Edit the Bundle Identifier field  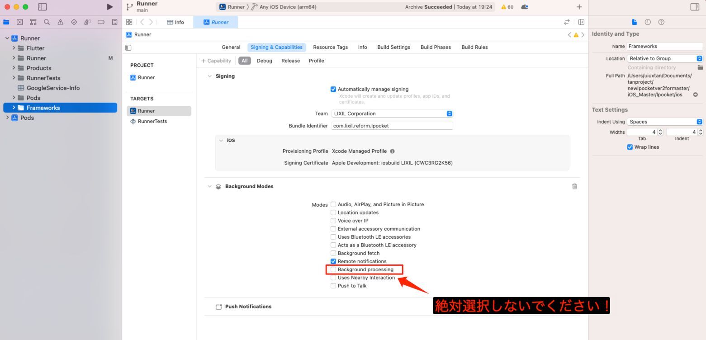coord(392,126)
